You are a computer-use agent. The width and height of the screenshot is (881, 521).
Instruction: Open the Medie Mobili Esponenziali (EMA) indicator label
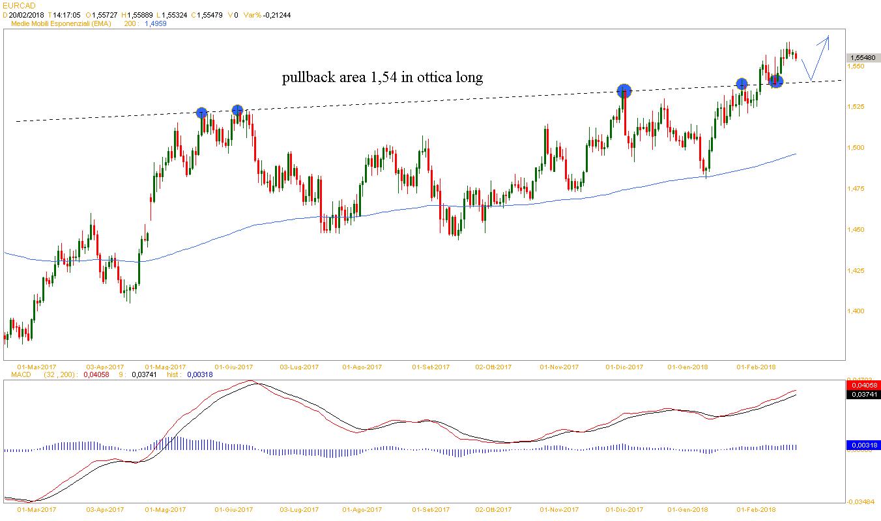(x=62, y=23)
